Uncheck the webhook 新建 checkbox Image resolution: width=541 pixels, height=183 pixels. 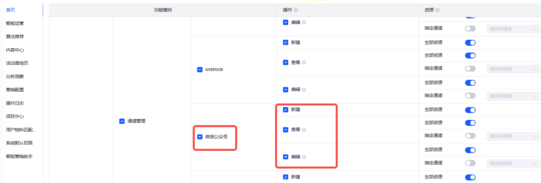286,42
